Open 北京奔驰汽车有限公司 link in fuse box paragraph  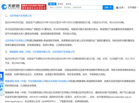pyautogui.click(x=59, y=81)
